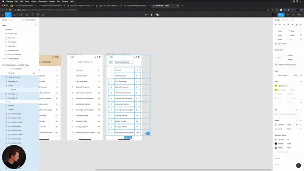Click the Use as Mask icon
This screenshot has width=304, height=171.
(x=152, y=15)
